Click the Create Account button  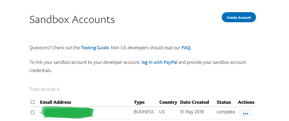coord(238,17)
